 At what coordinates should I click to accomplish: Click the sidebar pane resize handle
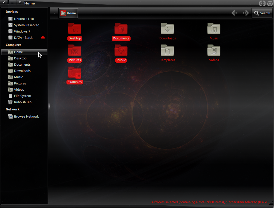pos(49,106)
